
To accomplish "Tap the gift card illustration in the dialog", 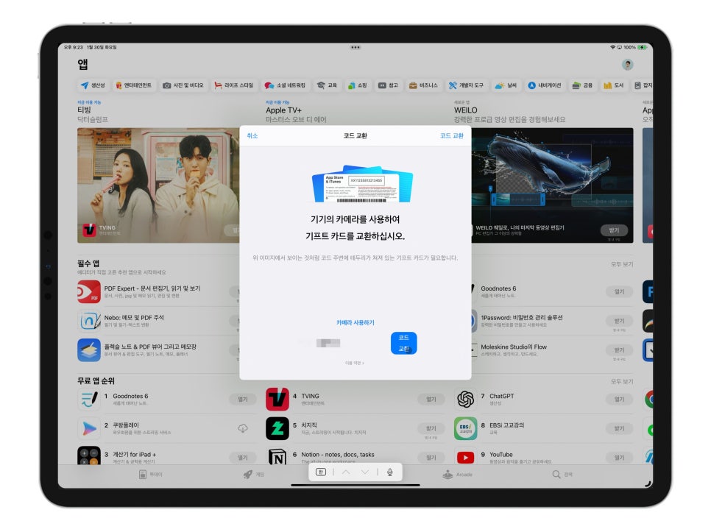I will tap(362, 183).
